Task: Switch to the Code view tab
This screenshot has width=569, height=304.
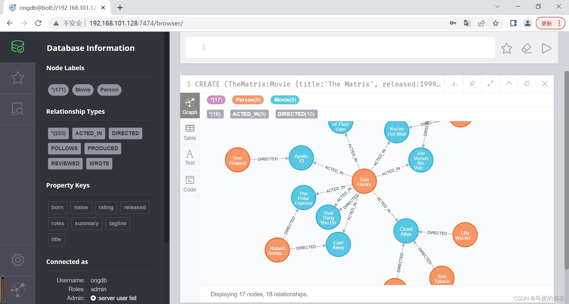Action: pos(190,183)
